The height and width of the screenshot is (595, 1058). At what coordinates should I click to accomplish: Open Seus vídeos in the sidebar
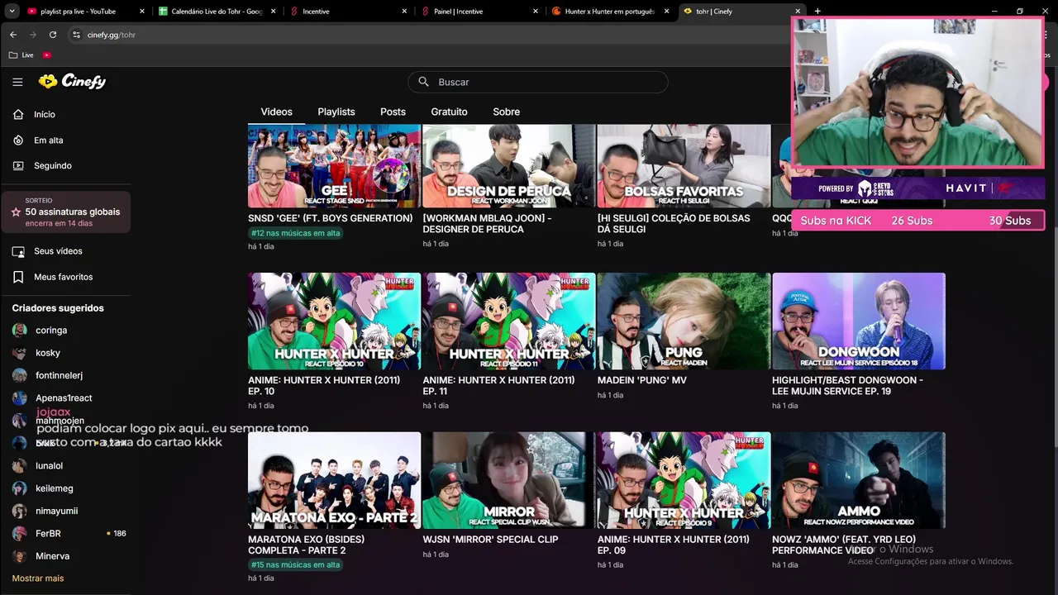[x=58, y=251]
